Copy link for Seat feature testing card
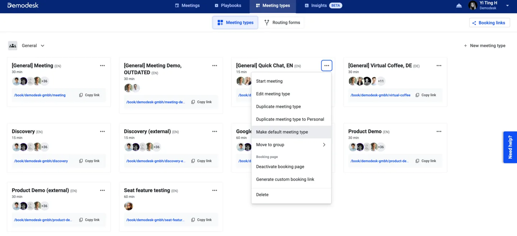Screen dimensions: 517x236 (201, 220)
